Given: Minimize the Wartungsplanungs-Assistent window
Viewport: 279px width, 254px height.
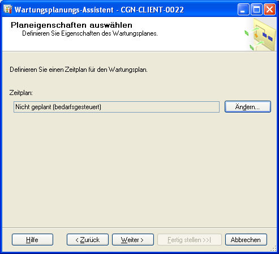Looking at the screenshot, I should coord(243,9).
